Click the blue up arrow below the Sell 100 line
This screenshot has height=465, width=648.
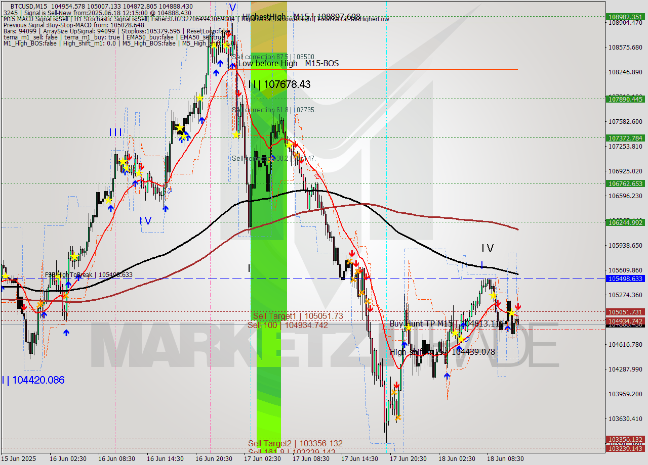[x=66, y=333]
